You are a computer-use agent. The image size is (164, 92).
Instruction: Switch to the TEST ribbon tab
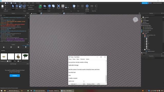click(29, 3)
